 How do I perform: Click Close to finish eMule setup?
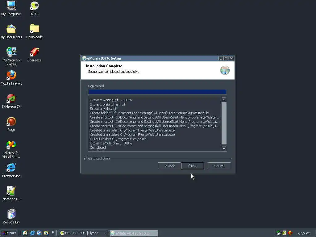pyautogui.click(x=193, y=166)
